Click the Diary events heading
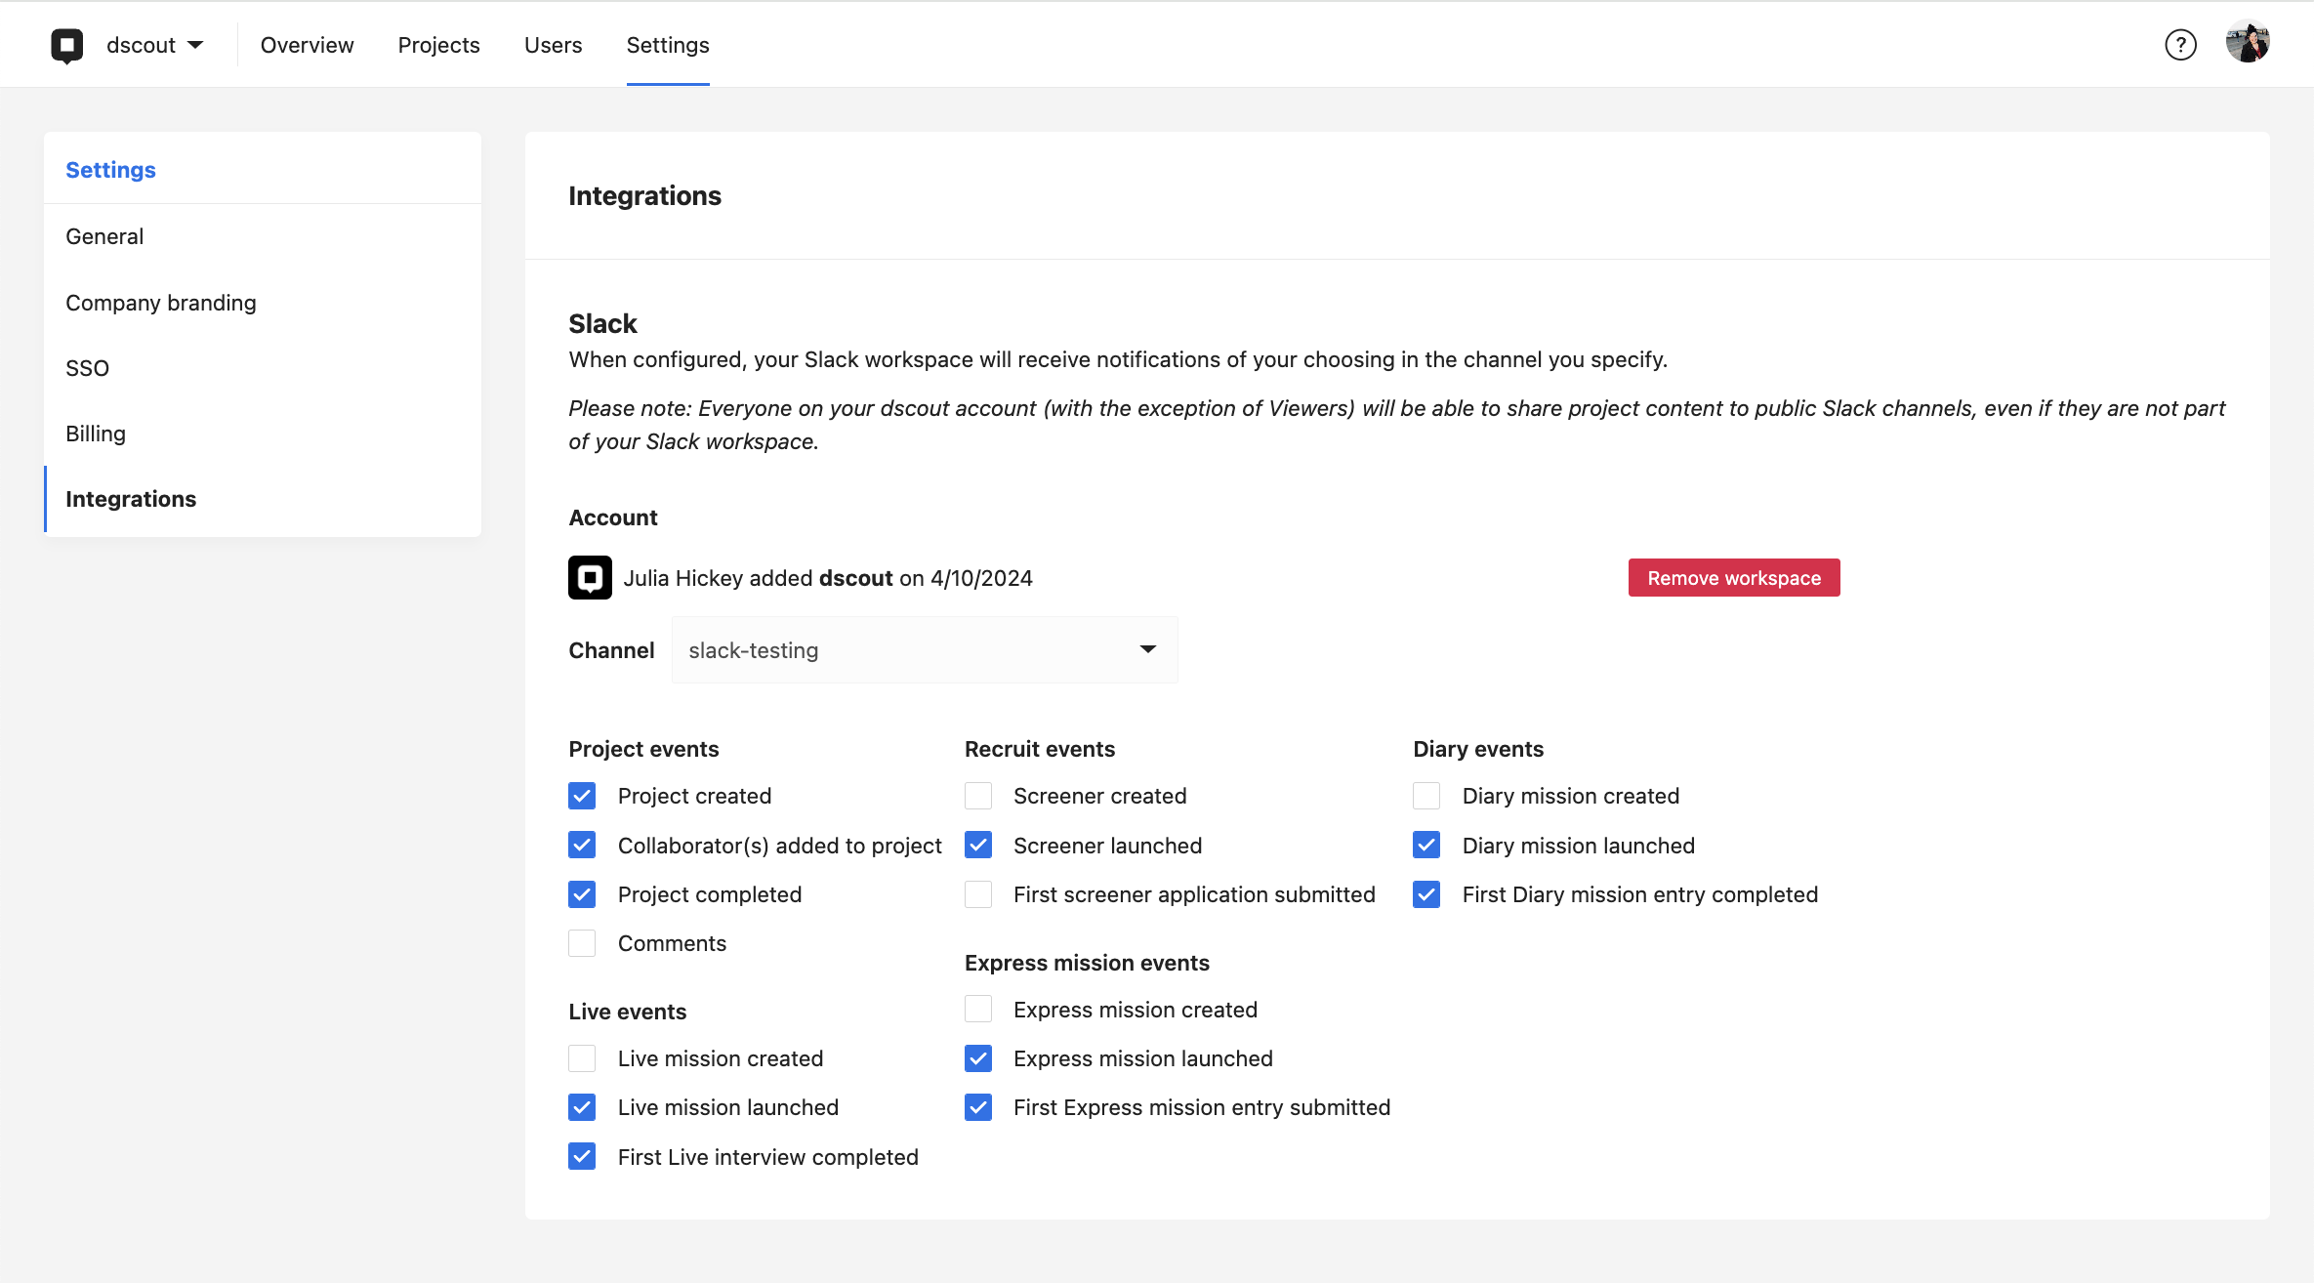Viewport: 2314px width, 1283px height. 1478,749
